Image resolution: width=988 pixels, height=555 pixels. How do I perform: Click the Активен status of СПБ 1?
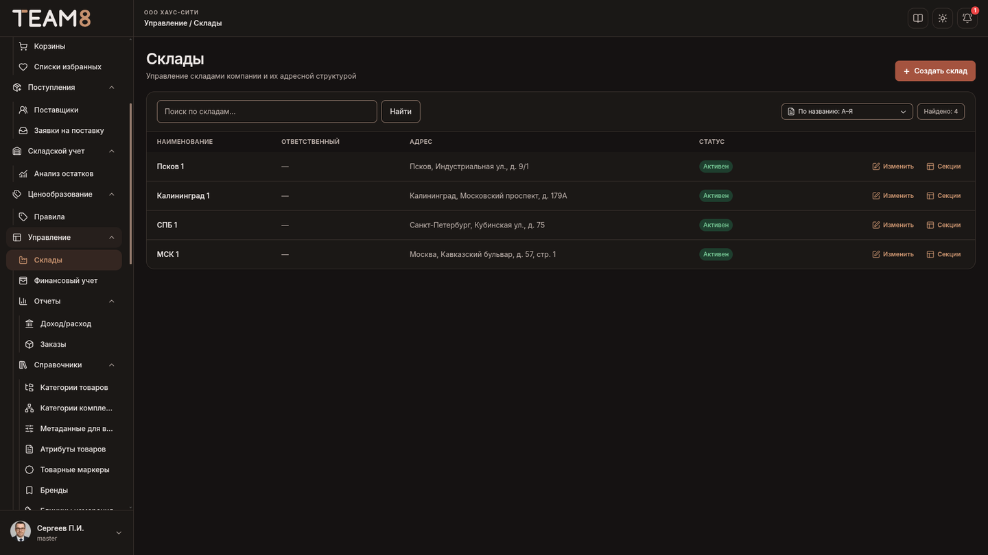tap(716, 225)
